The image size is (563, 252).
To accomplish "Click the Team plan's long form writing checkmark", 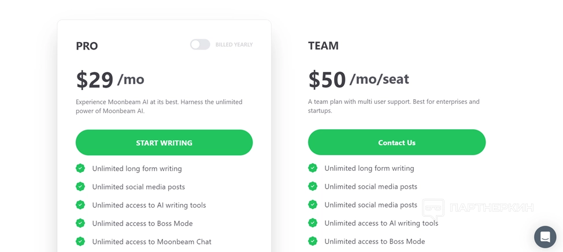I will pos(313,168).
